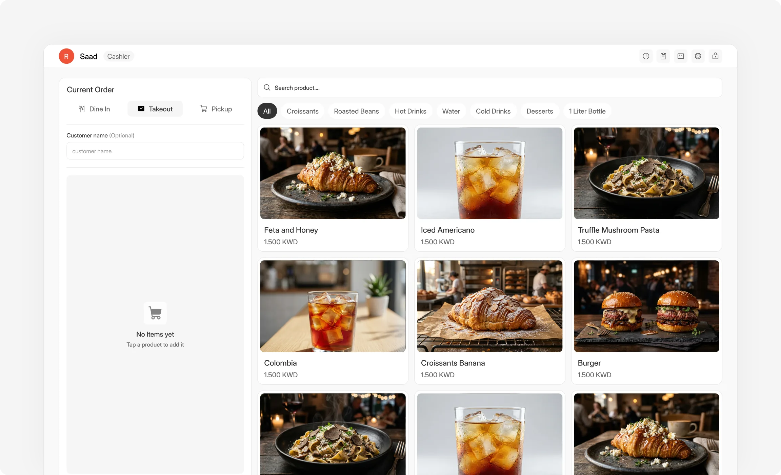781x475 pixels.
Task: Add Colombia drink to the order
Action: pyautogui.click(x=333, y=321)
